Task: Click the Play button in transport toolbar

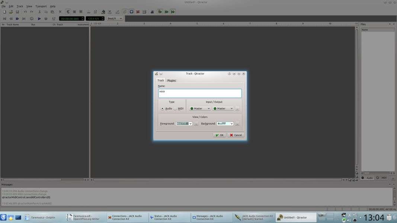Action: click(39, 19)
